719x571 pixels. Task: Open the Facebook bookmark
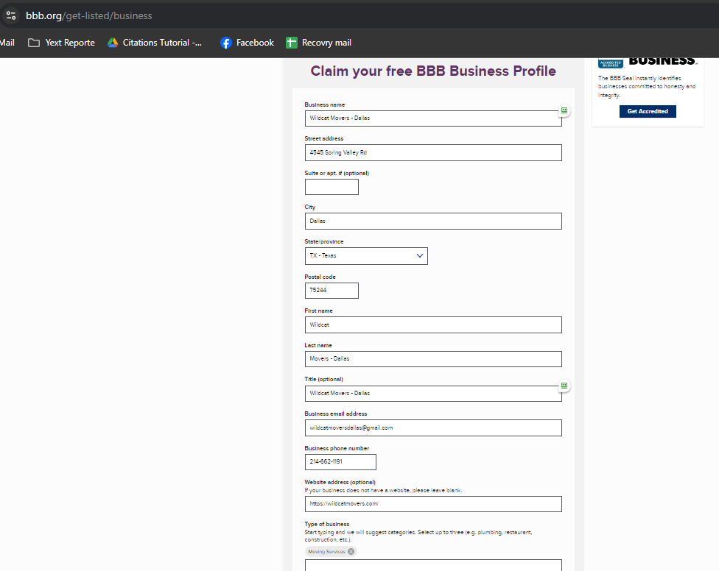click(x=247, y=43)
